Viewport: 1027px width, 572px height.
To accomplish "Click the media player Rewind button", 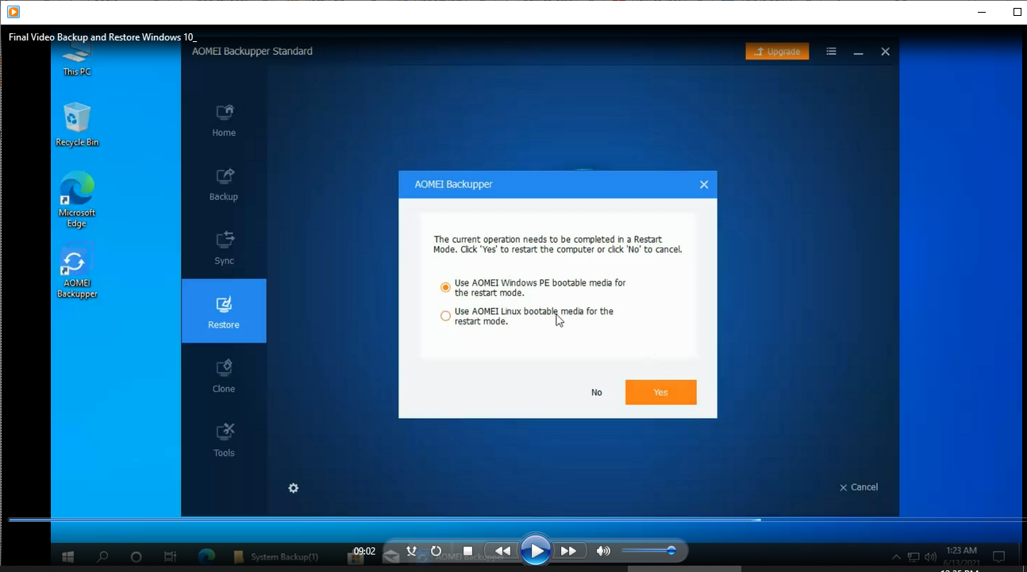I will coord(502,551).
